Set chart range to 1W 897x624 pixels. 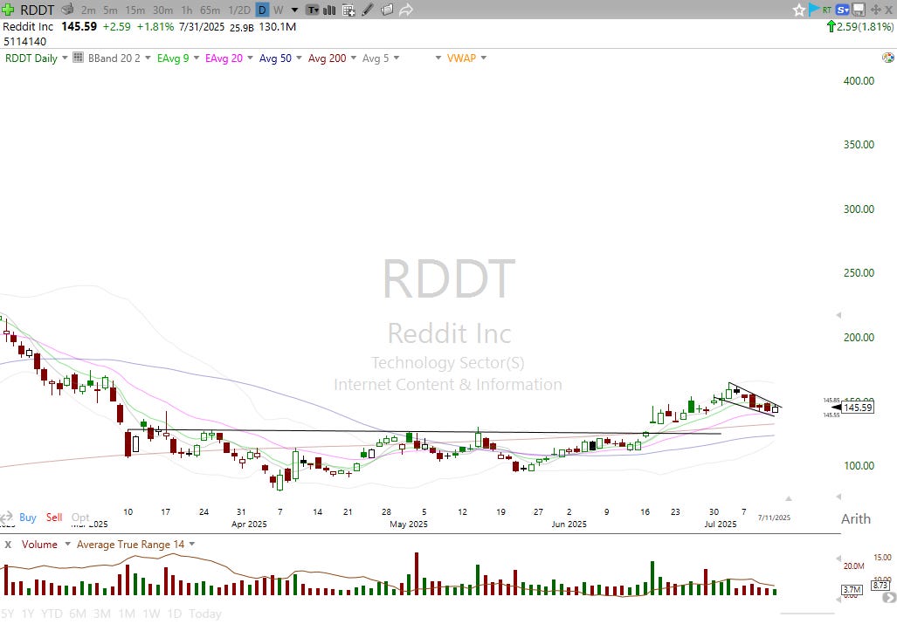point(151,614)
